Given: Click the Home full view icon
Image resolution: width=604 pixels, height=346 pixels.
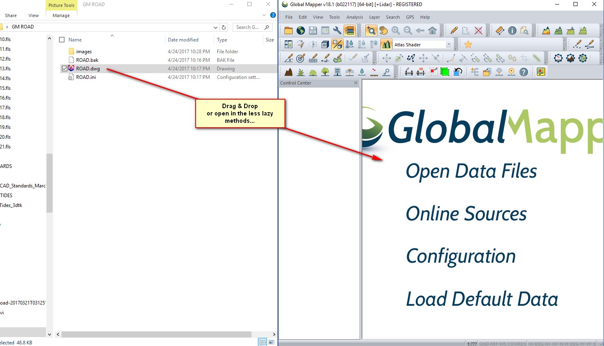Looking at the screenshot, I should pos(433,30).
